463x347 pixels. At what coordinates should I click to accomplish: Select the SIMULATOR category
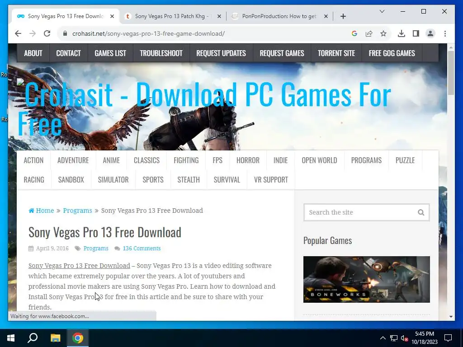pos(113,180)
